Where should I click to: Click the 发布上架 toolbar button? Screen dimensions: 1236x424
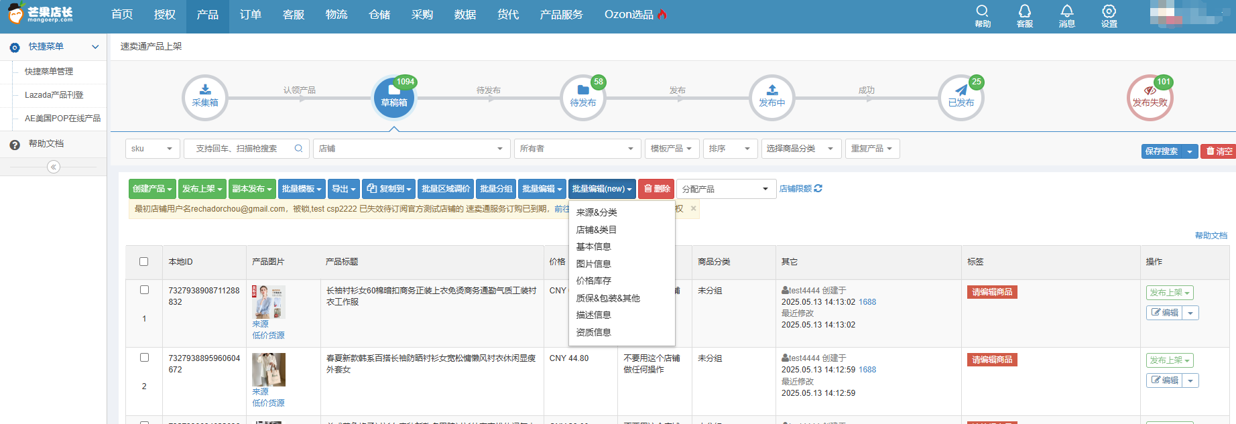point(202,189)
